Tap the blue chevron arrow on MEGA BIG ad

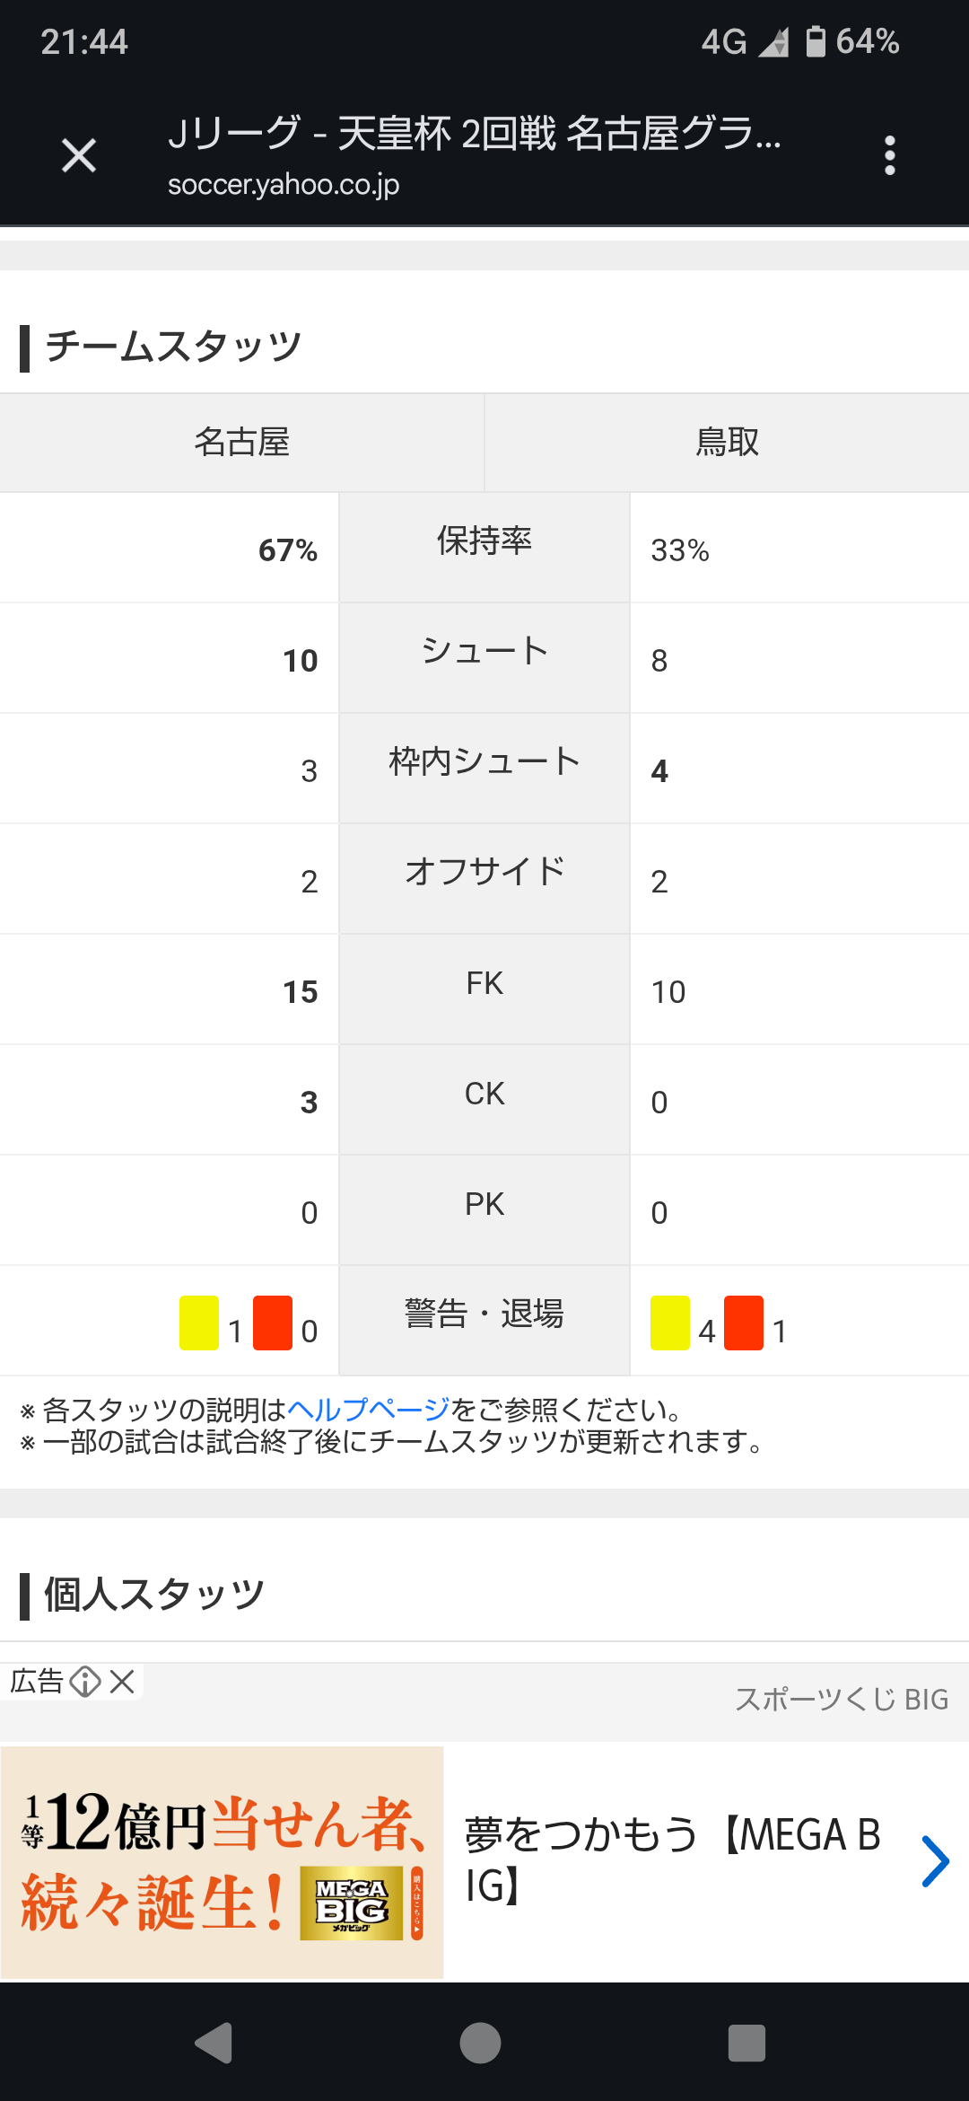tap(935, 1861)
